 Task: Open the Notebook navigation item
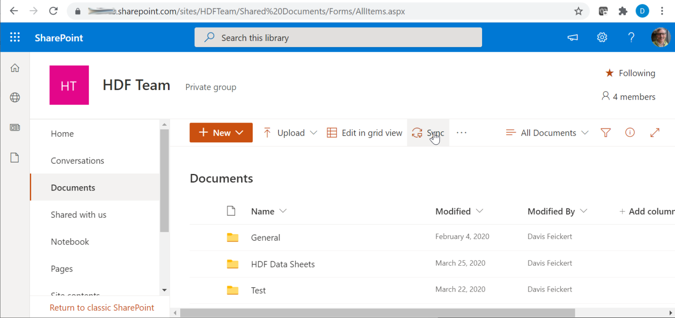(69, 241)
